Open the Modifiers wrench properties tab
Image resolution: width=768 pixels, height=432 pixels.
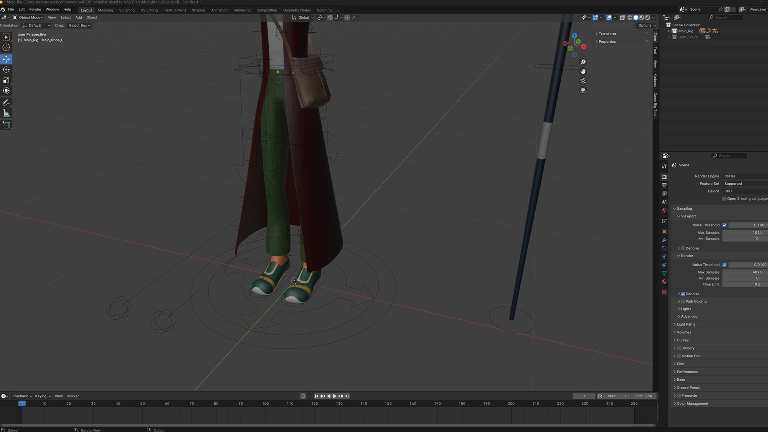[664, 240]
